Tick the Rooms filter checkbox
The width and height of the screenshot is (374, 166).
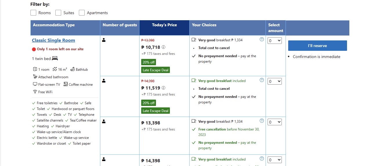pyautogui.click(x=33, y=13)
